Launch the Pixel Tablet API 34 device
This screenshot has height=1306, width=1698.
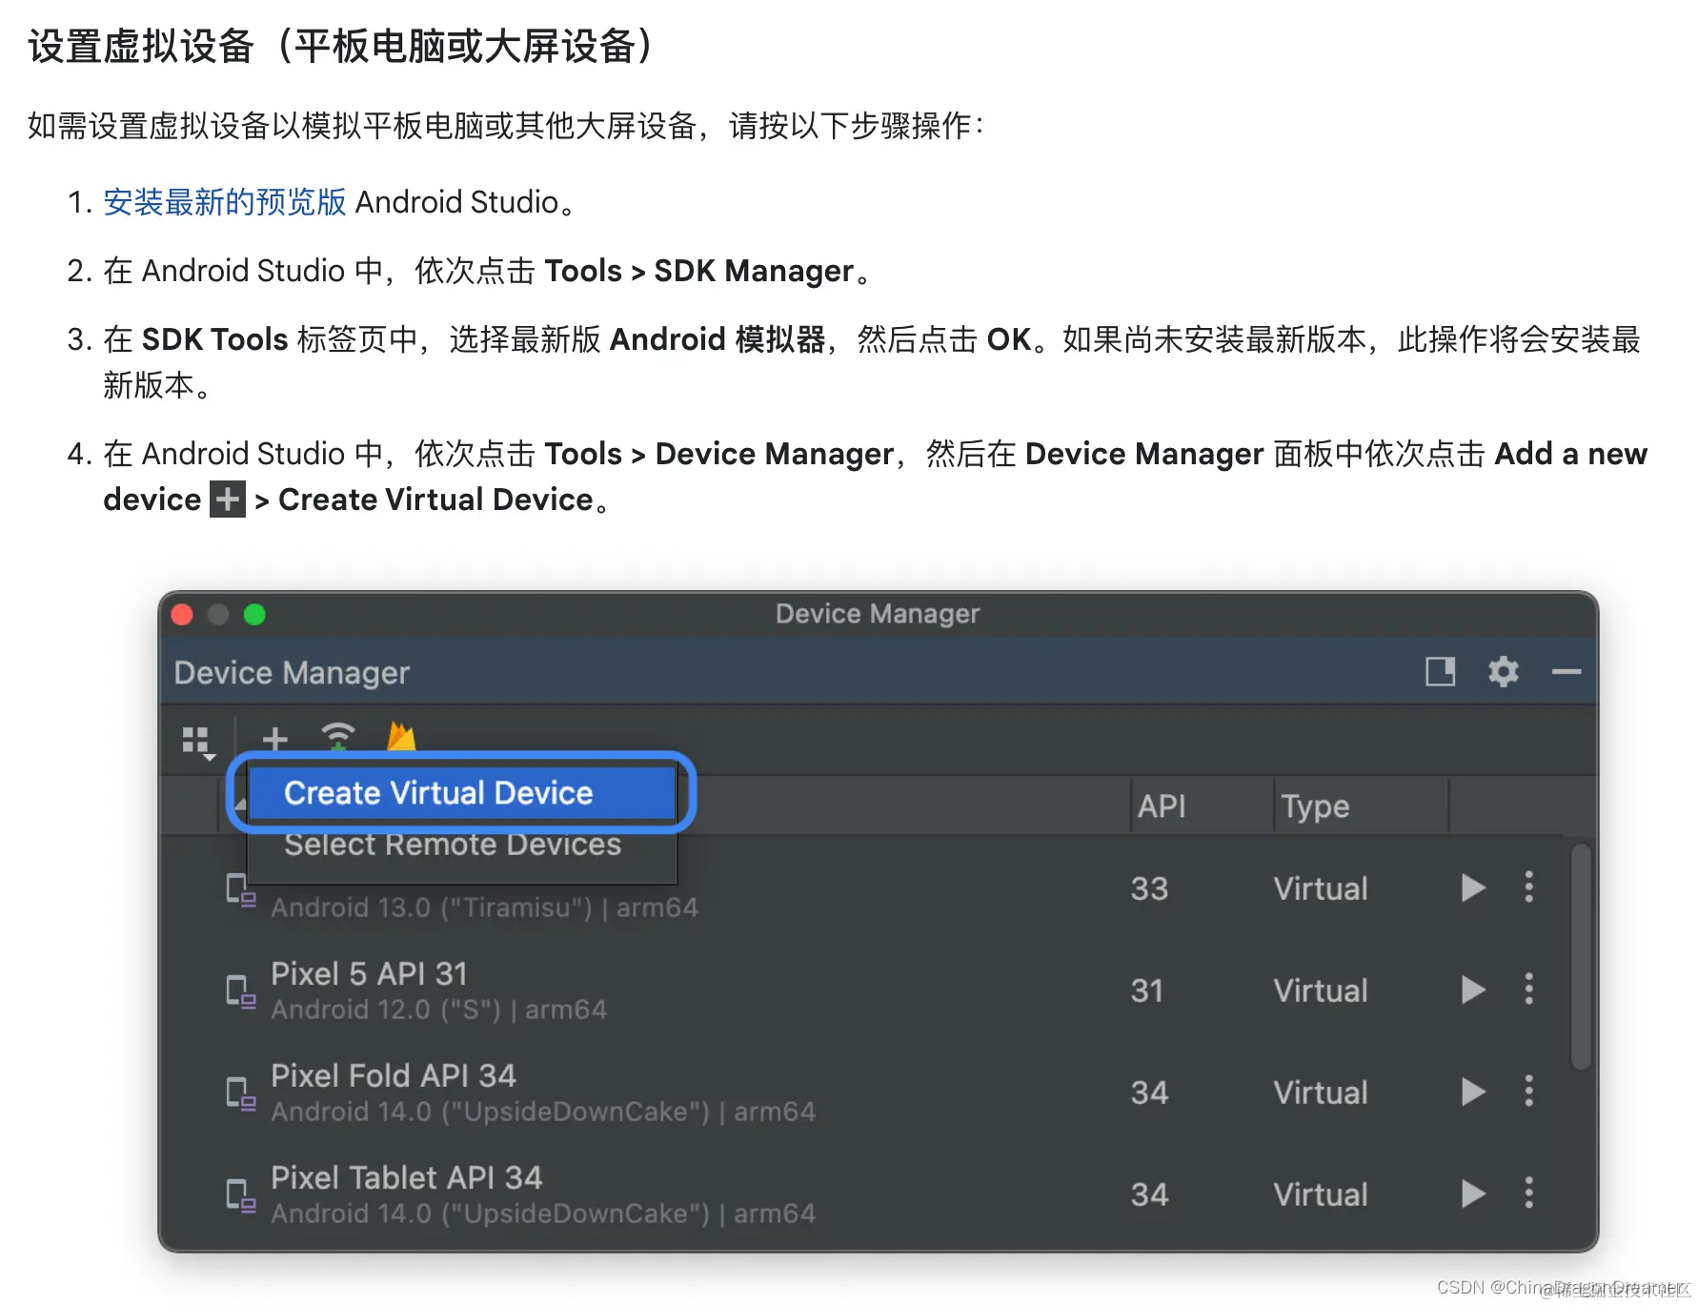pos(1473,1194)
